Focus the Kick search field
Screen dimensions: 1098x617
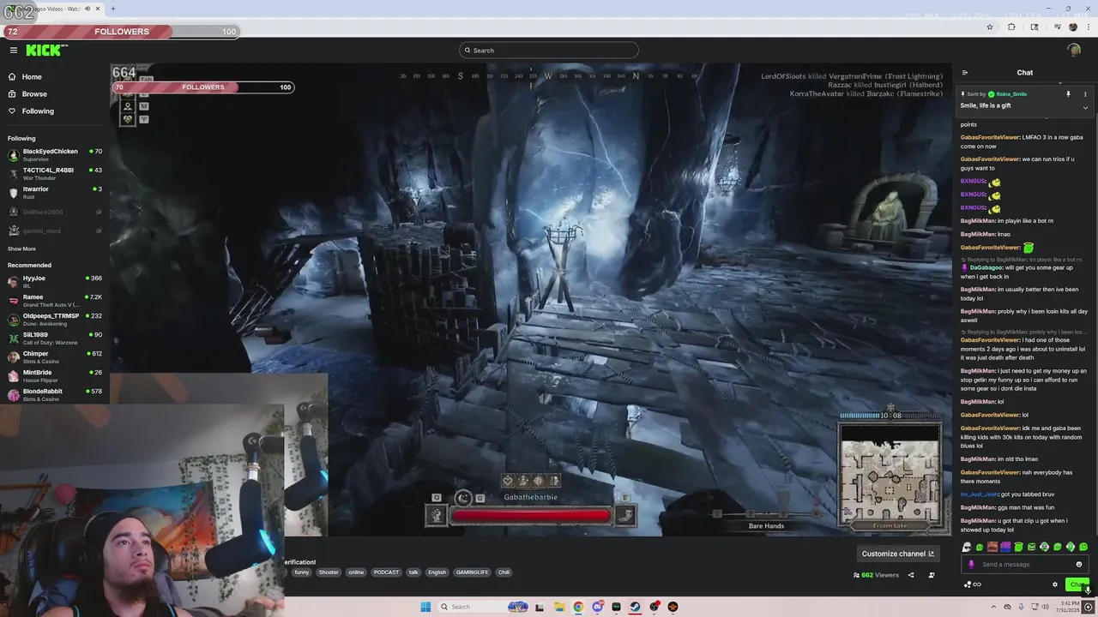(x=548, y=51)
